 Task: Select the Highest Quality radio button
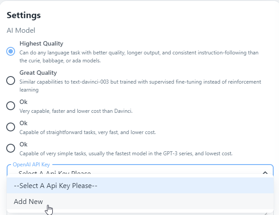(11, 51)
